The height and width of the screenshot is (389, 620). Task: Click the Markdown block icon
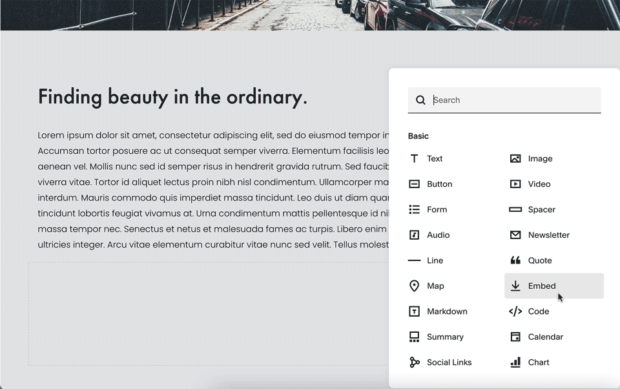click(414, 311)
